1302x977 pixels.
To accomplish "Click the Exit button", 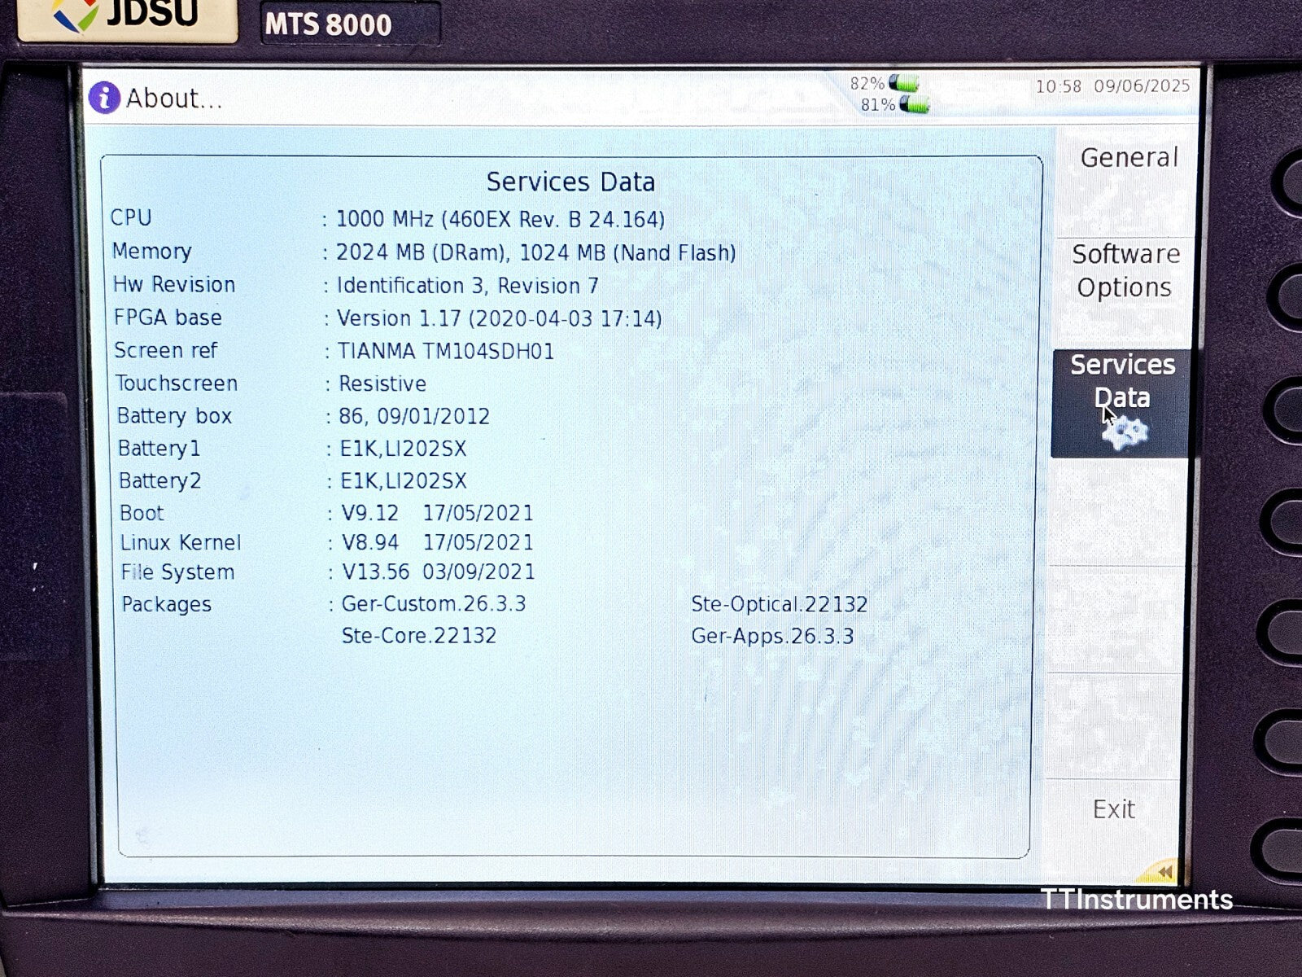I will (1113, 809).
